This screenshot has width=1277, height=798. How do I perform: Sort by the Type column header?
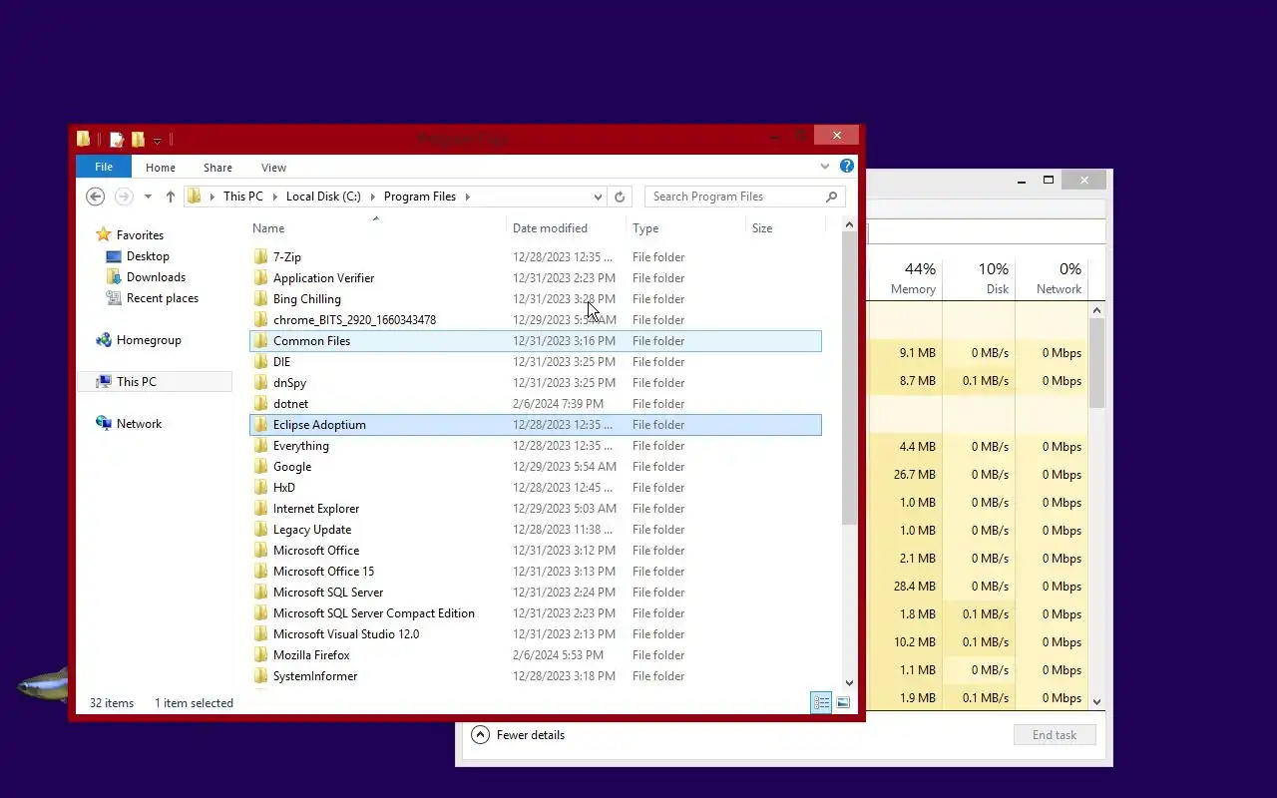(x=645, y=228)
